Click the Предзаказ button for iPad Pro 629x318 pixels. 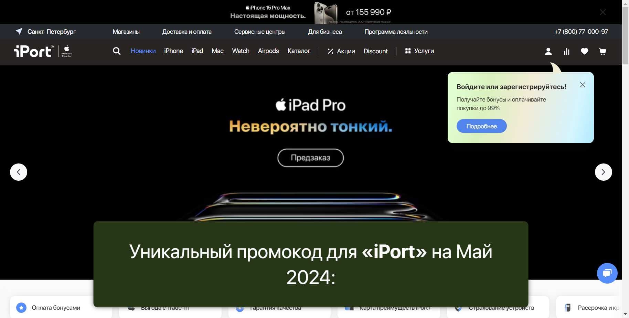(x=310, y=158)
